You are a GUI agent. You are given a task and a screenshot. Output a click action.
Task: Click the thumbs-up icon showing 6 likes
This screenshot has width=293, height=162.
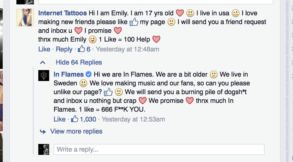[81, 49]
